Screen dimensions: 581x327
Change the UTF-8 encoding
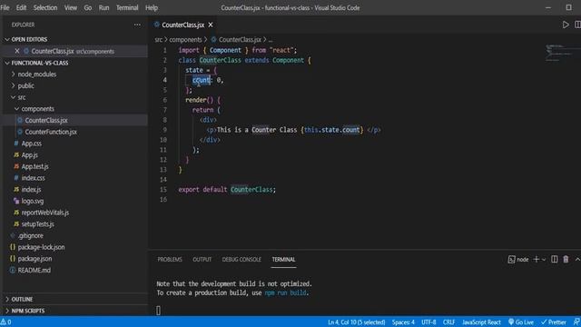[x=428, y=322]
